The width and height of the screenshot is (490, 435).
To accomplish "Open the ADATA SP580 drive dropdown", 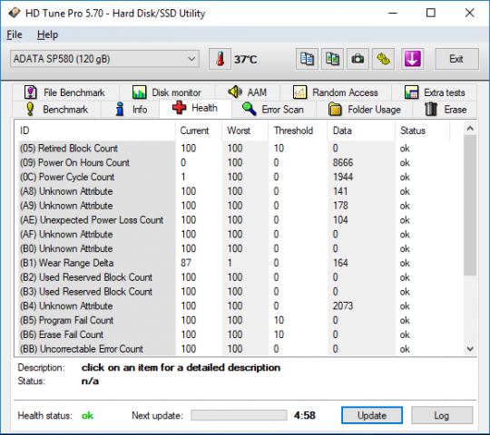I will (104, 59).
